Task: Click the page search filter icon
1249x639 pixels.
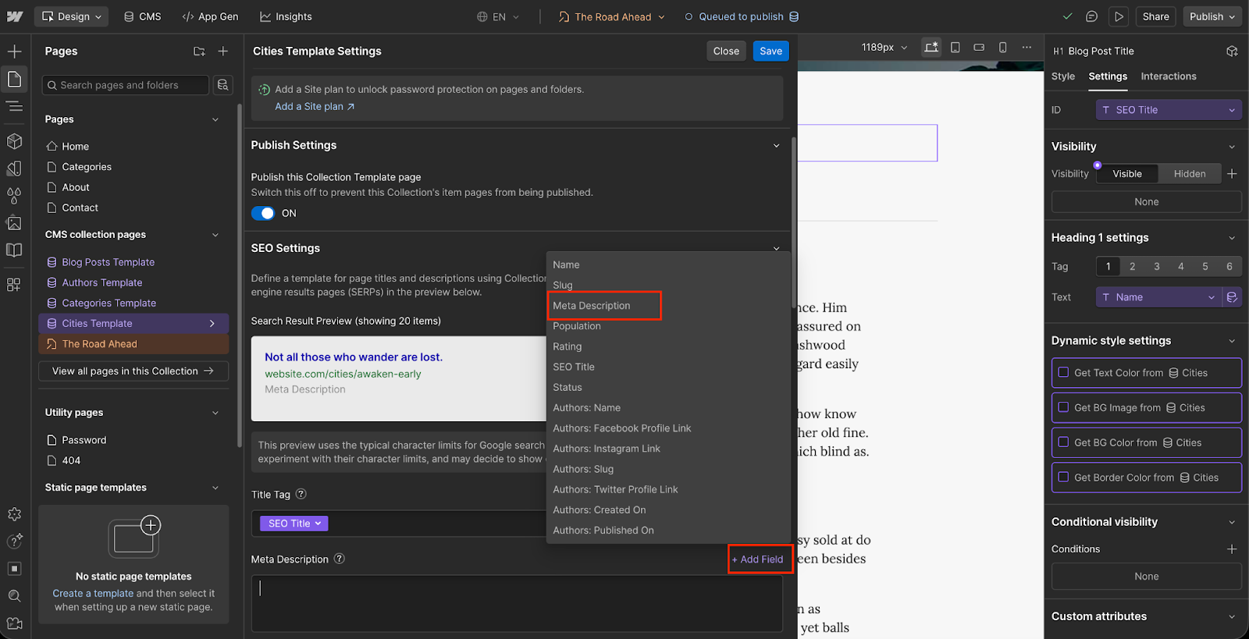Action: tap(223, 85)
